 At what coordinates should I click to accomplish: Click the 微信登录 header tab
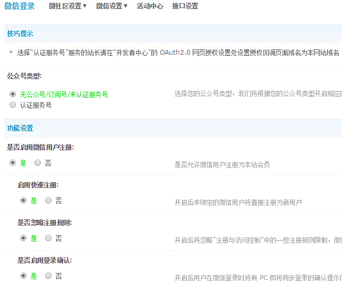[20, 6]
